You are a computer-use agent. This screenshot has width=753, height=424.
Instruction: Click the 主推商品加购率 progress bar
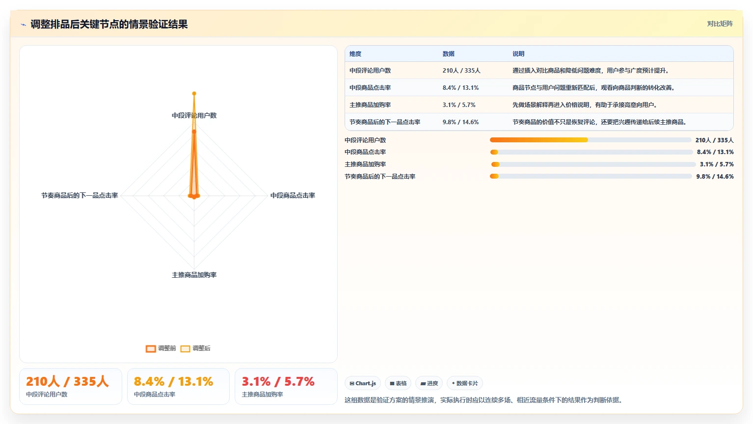click(593, 164)
